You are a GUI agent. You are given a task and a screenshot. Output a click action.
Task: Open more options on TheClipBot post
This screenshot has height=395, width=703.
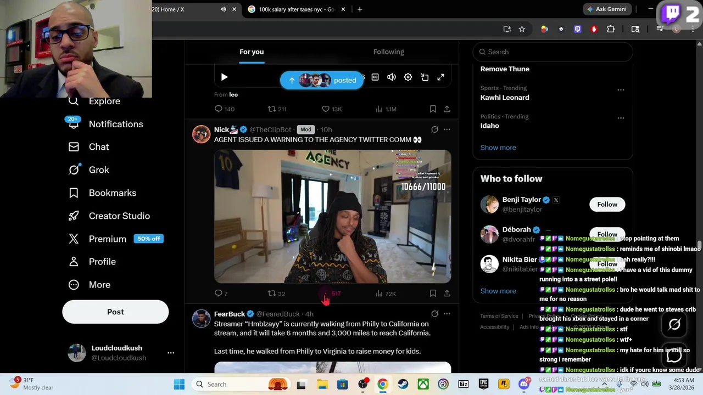447,129
